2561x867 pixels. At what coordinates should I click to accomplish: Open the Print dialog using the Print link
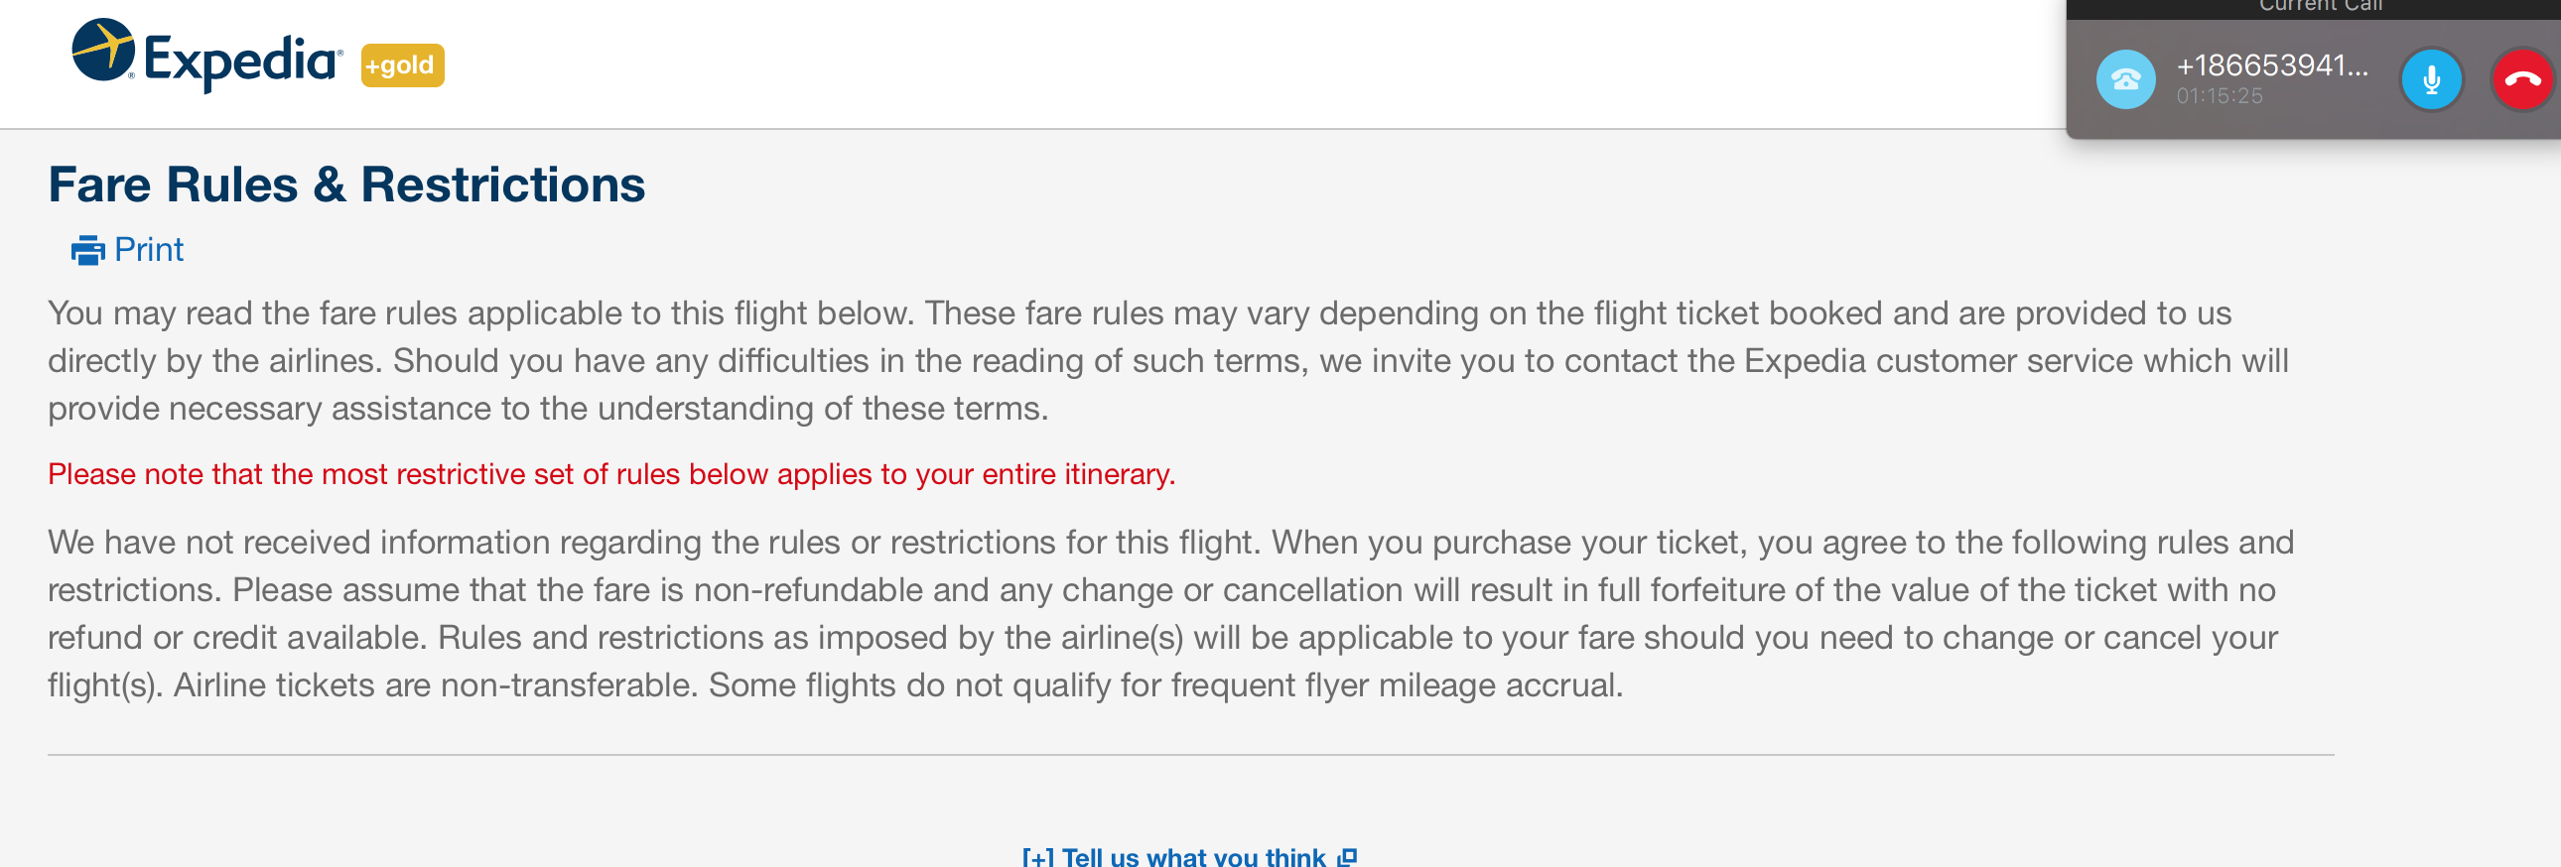pyautogui.click(x=149, y=249)
